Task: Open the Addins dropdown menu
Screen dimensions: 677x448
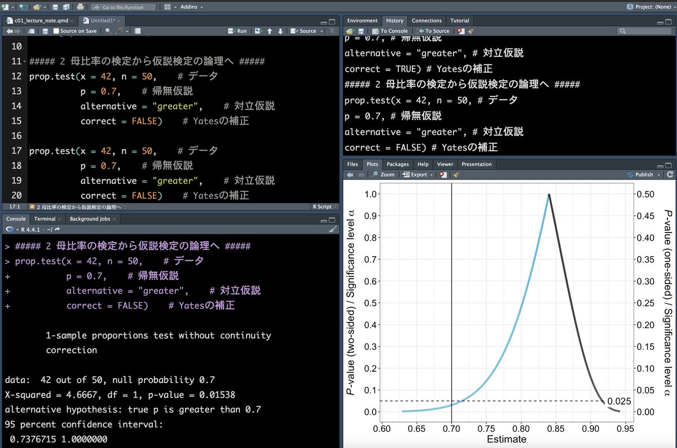Action: coord(191,7)
